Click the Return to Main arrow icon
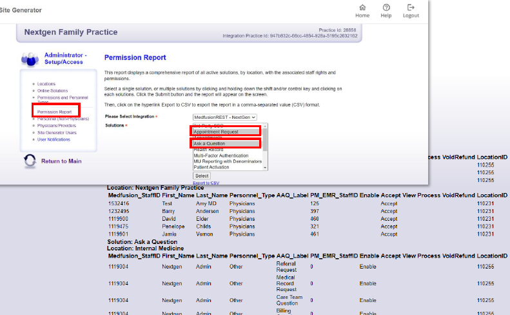Viewport: 510px width, 315px height. pyautogui.click(x=30, y=161)
